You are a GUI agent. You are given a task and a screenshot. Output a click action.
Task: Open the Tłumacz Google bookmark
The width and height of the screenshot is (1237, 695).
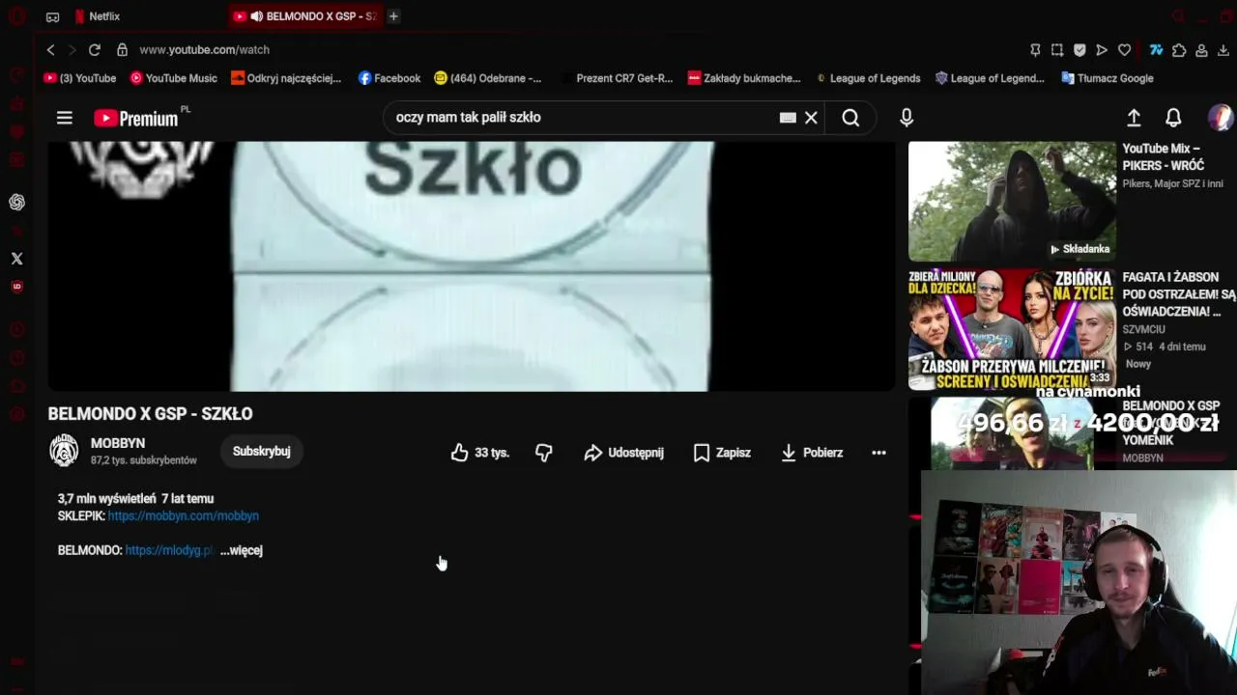coord(1108,78)
